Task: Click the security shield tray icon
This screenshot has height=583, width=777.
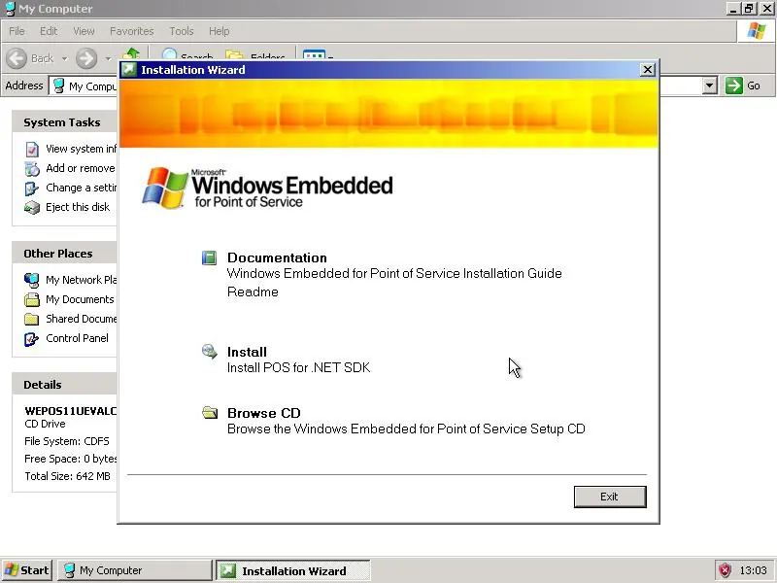Action: [725, 570]
